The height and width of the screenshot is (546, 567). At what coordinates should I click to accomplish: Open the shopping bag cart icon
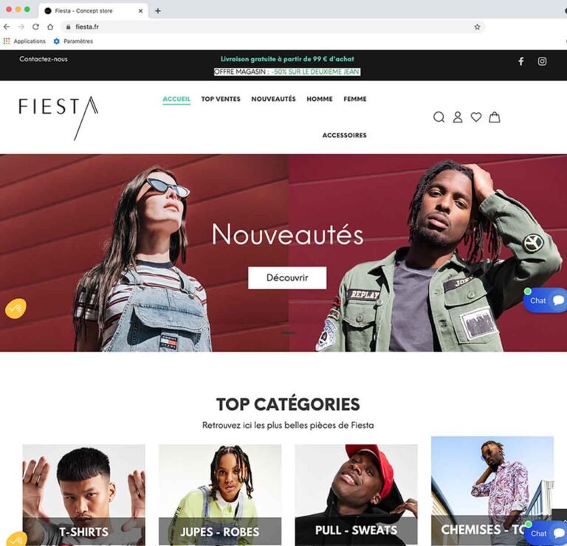tap(495, 117)
